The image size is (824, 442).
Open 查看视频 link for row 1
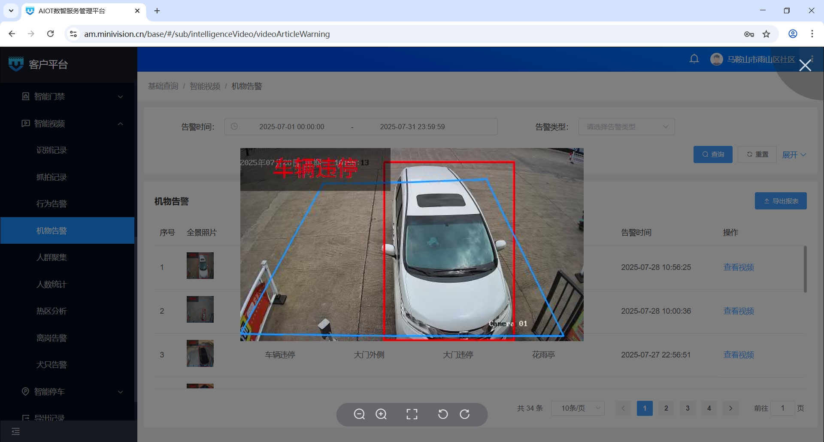click(739, 267)
